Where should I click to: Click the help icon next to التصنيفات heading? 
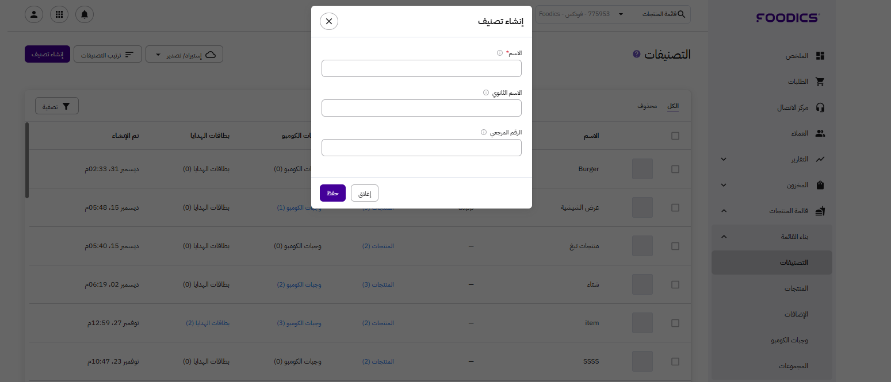click(x=637, y=54)
